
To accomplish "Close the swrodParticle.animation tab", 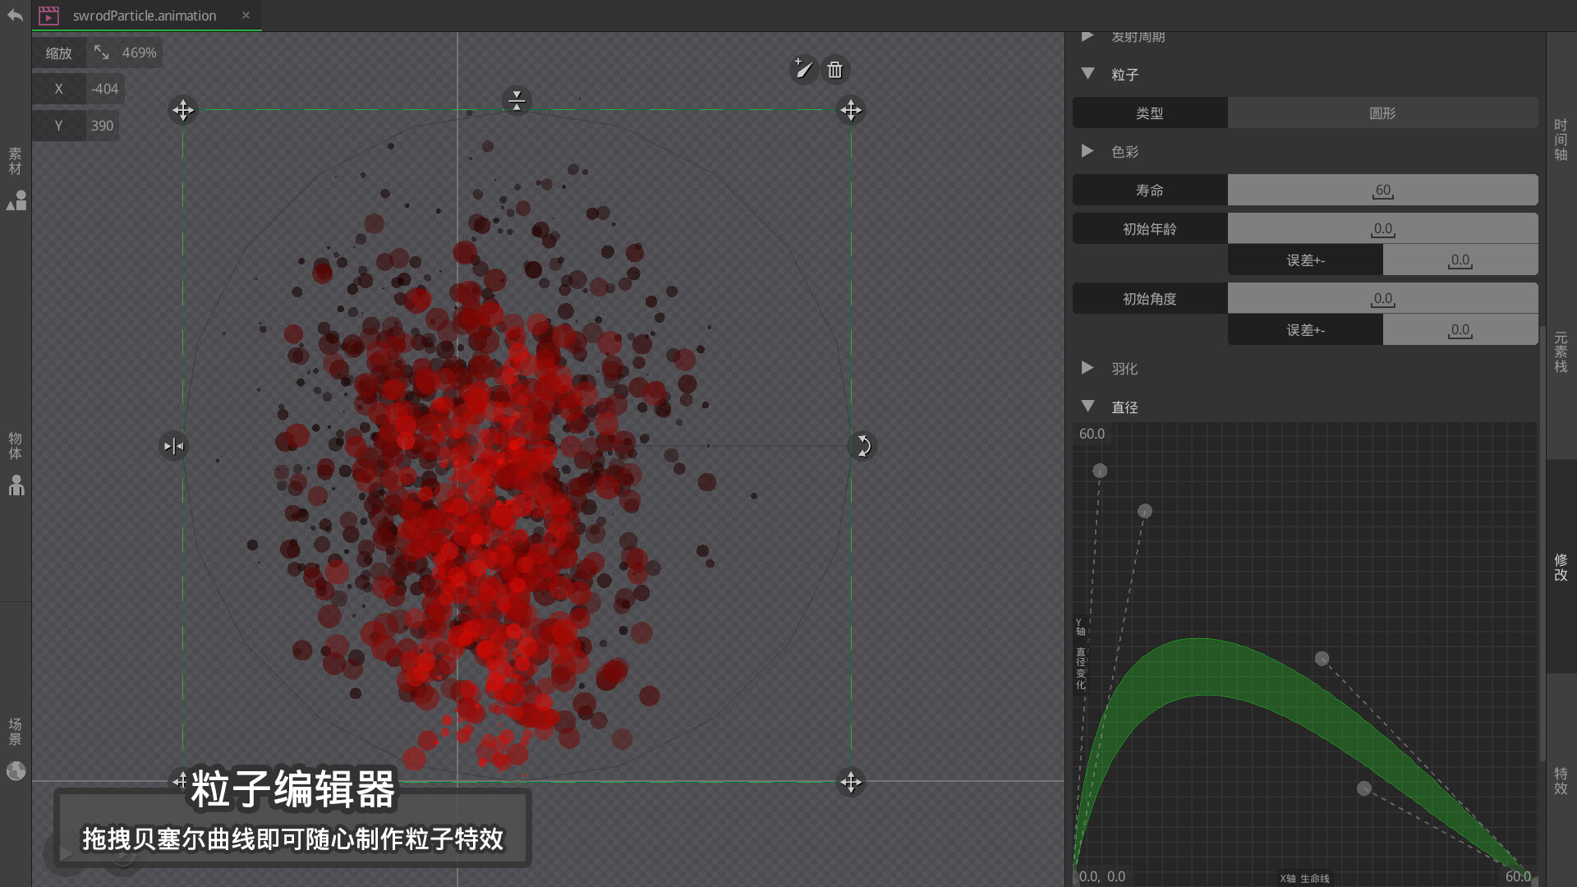I will pos(246,16).
